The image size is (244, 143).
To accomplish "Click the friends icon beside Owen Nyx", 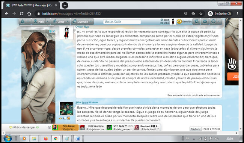I will pos(196,22).
